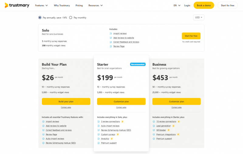243x154 pixels.
Task: Click check icon beside Premium support in Business
Action: [154, 139]
